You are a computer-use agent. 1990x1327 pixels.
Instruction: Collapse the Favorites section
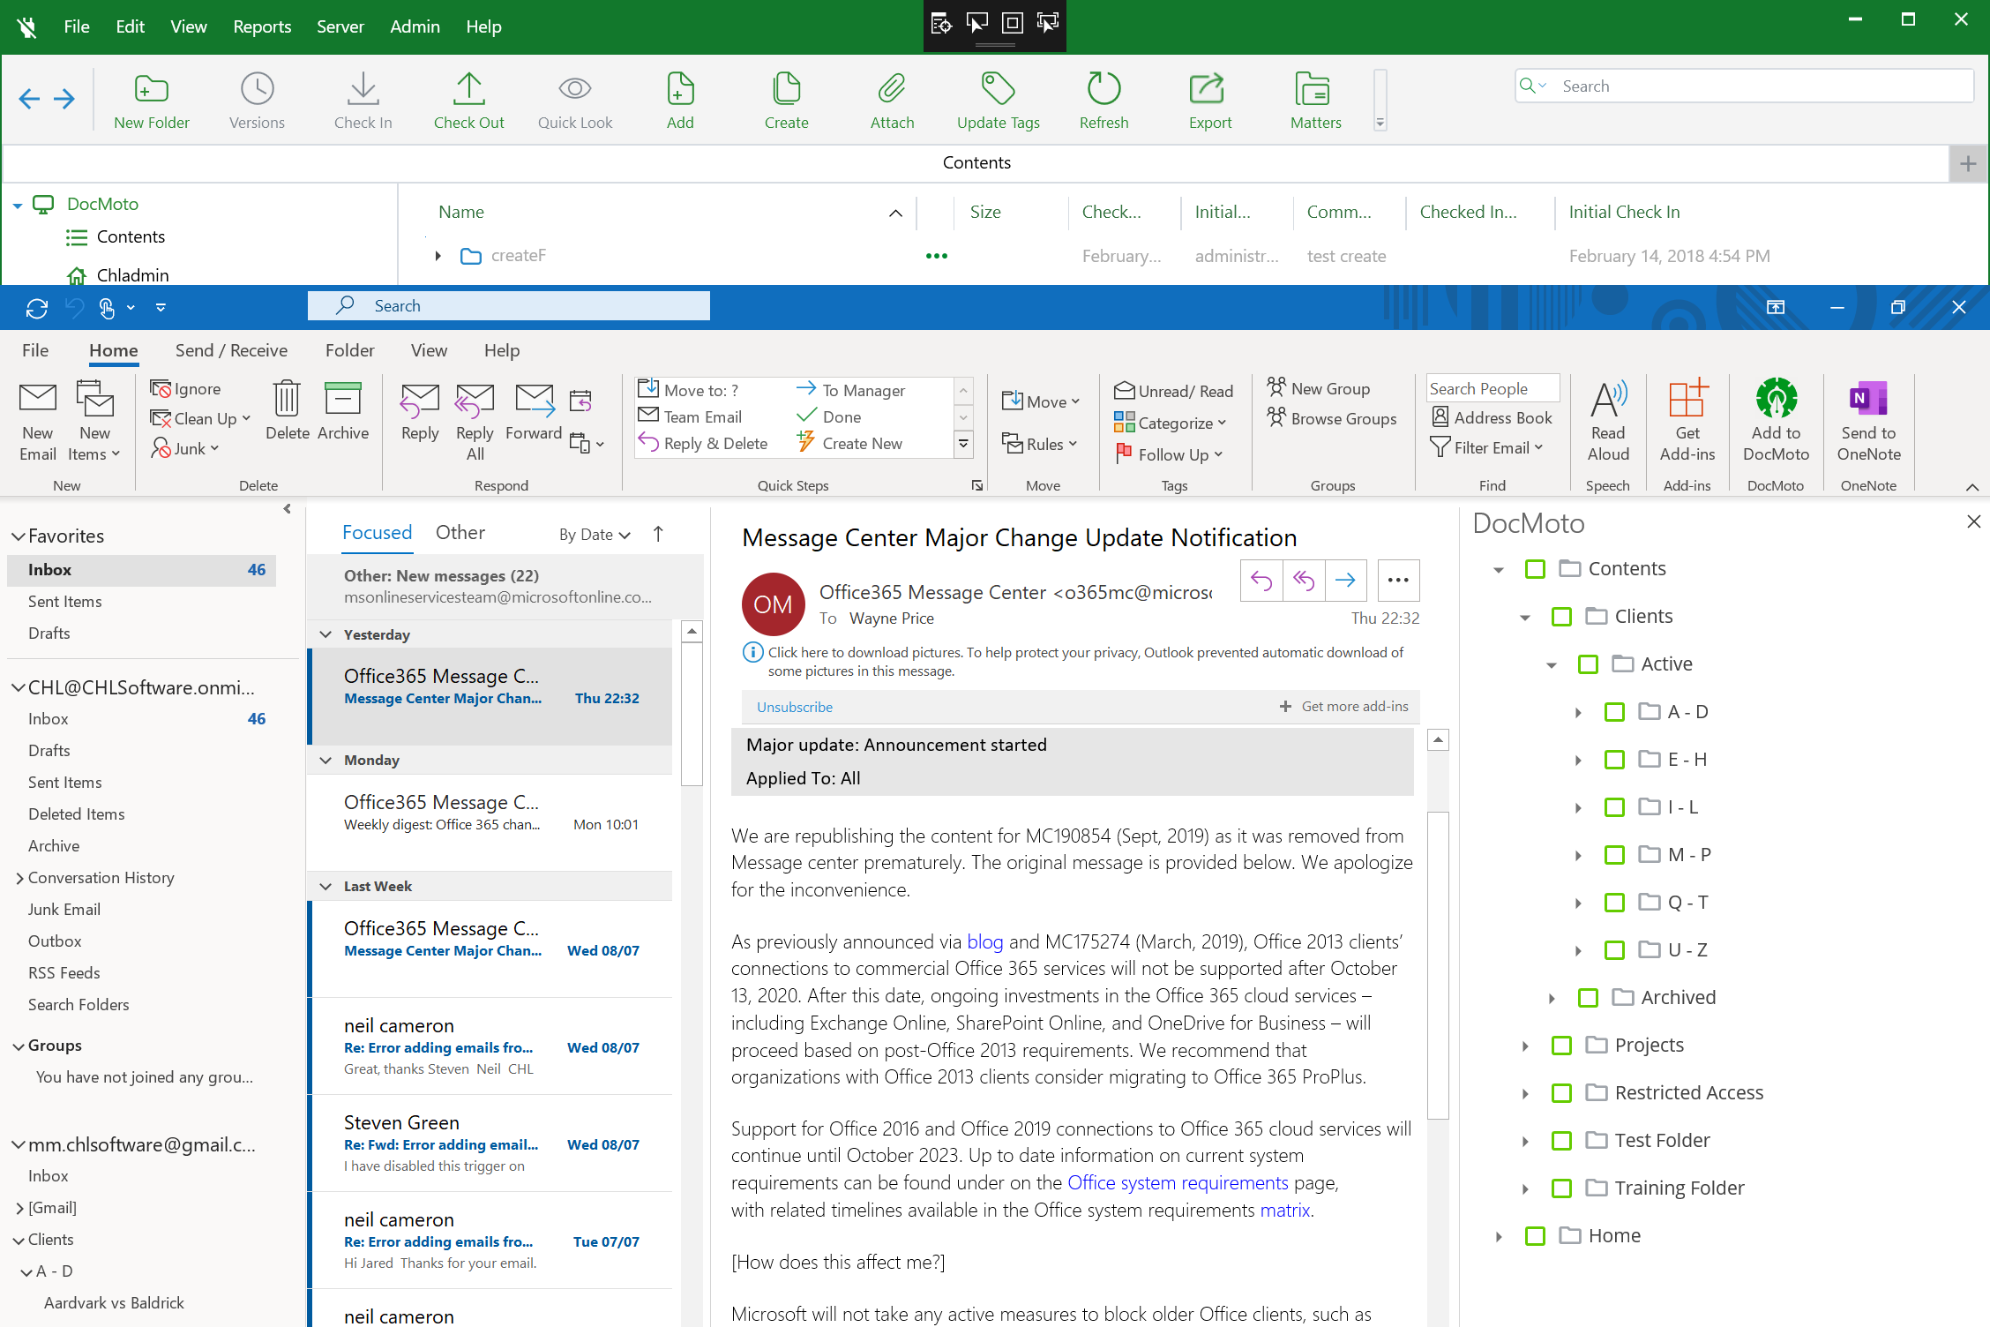(18, 536)
